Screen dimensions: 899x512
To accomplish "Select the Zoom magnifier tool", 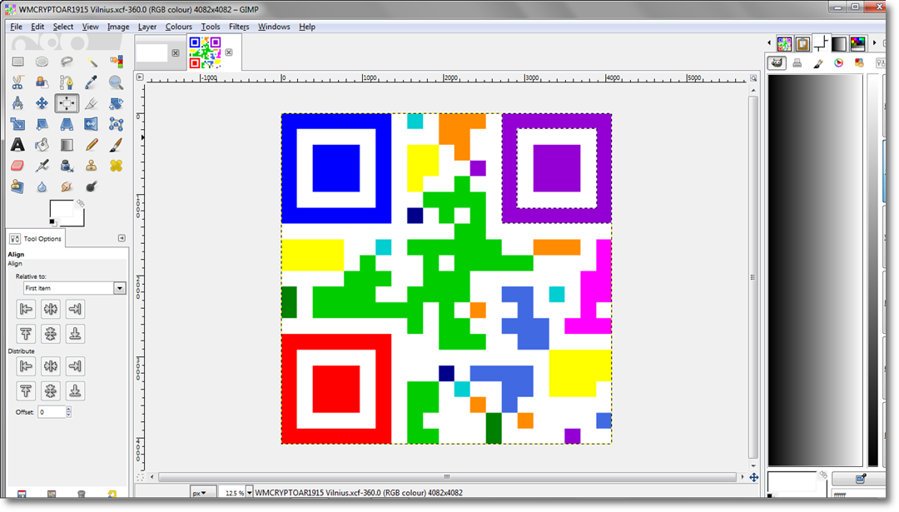I will (116, 82).
